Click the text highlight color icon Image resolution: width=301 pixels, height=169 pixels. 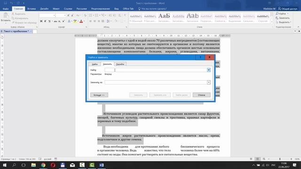(x=75, y=21)
